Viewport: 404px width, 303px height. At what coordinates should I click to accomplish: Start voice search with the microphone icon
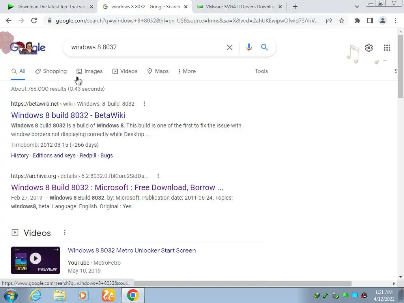tap(249, 47)
